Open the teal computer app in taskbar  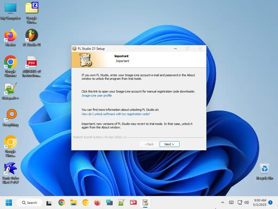click(109, 202)
